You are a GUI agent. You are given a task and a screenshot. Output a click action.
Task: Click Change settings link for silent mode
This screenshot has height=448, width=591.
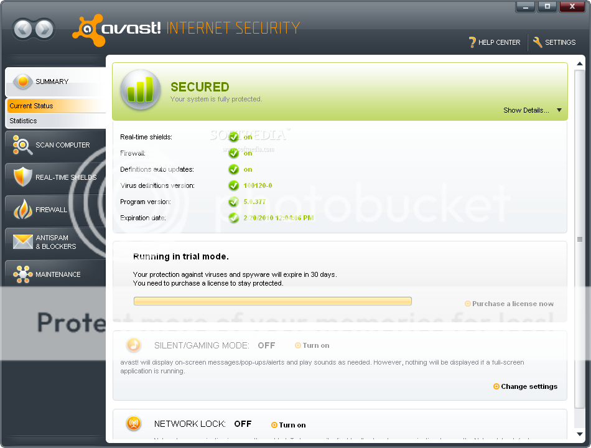click(526, 386)
